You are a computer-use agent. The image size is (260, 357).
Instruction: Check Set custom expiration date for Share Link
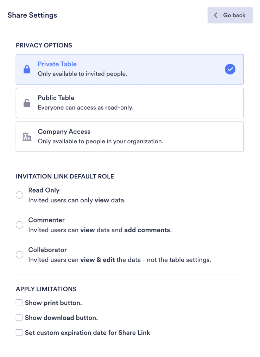click(x=19, y=332)
